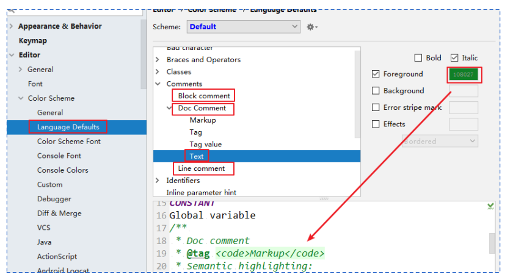513x277 pixels.
Task: Enable the Bold checkbox
Action: [418, 58]
